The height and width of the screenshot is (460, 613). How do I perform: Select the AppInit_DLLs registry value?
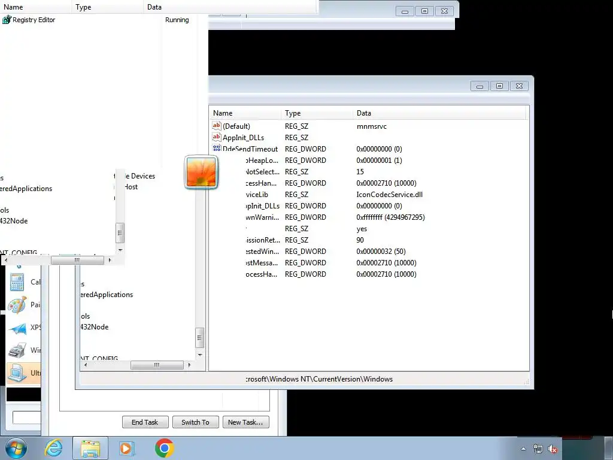click(243, 137)
